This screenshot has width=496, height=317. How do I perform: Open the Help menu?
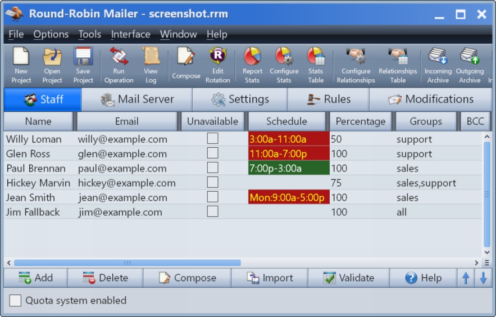click(217, 34)
